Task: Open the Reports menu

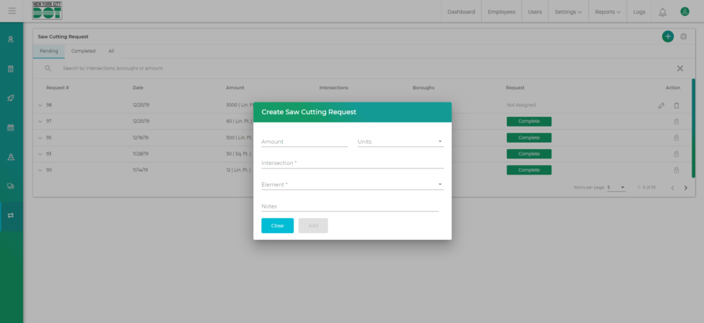Action: tap(608, 12)
